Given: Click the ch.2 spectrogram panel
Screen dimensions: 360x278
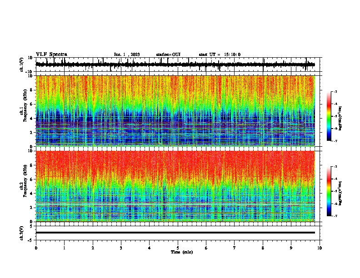Looking at the screenshot, I should (178, 186).
